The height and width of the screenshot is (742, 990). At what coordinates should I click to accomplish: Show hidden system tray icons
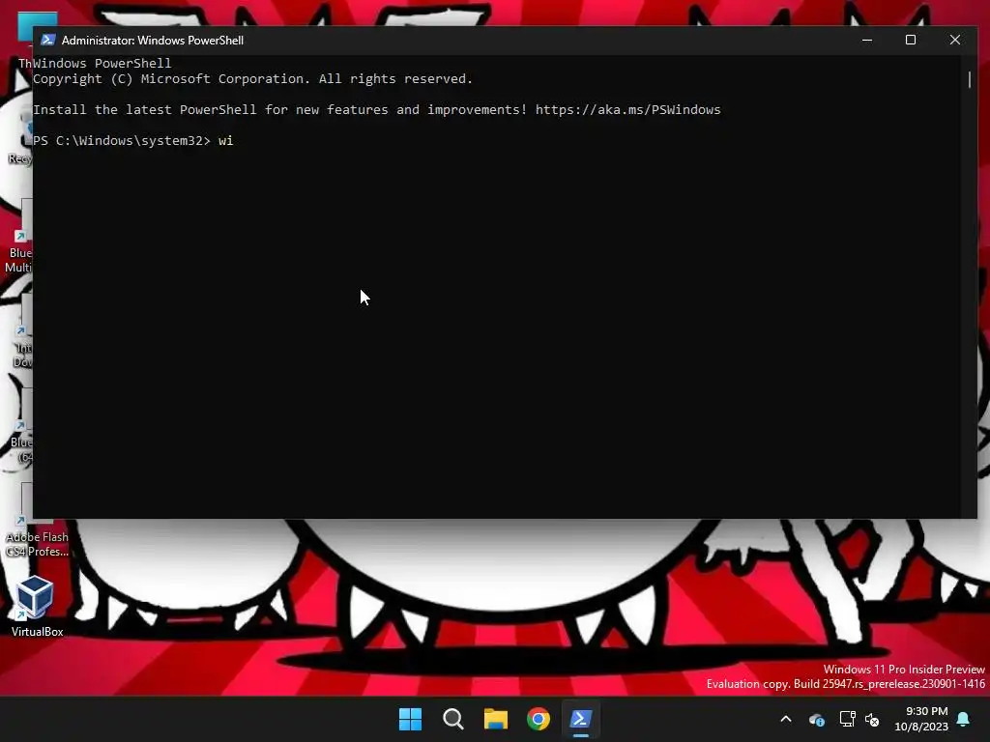pos(786,719)
